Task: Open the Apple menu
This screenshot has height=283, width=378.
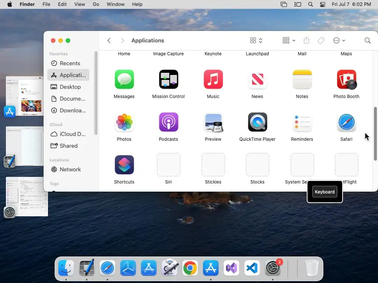Action: pos(10,4)
